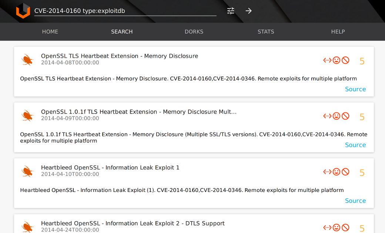Open Source link of OpenSSL TLS Heartbeat result
Image resolution: width=385 pixels, height=233 pixels.
pyautogui.click(x=355, y=89)
